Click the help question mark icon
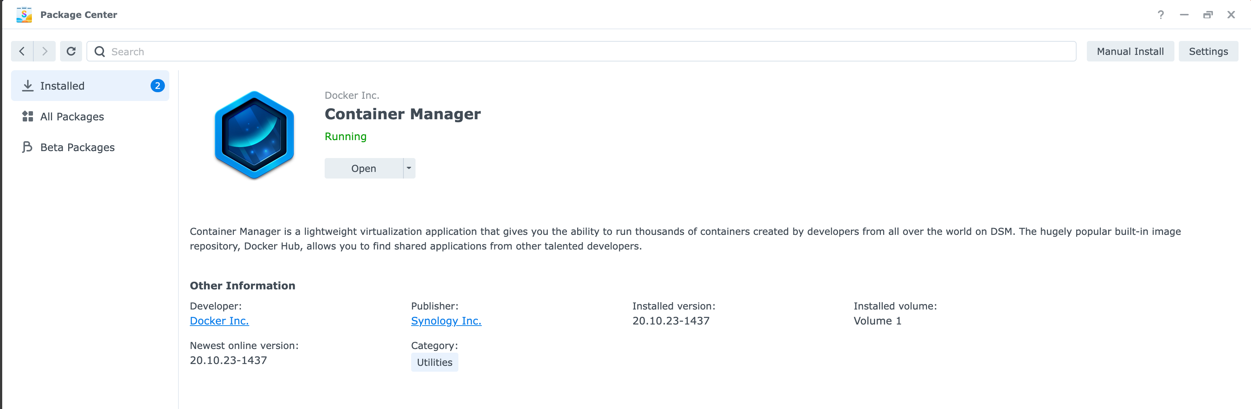 pyautogui.click(x=1160, y=15)
